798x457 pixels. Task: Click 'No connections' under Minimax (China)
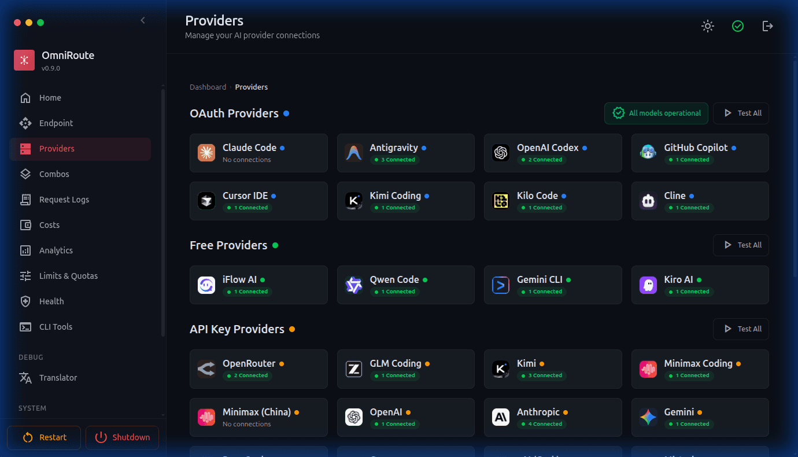pyautogui.click(x=247, y=424)
